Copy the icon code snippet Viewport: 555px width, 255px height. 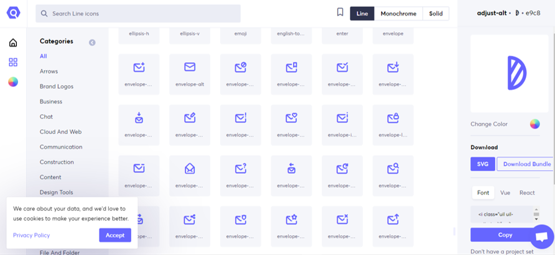505,235
